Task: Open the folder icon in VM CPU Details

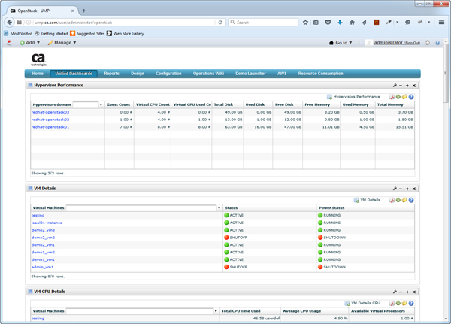Action: click(404, 302)
